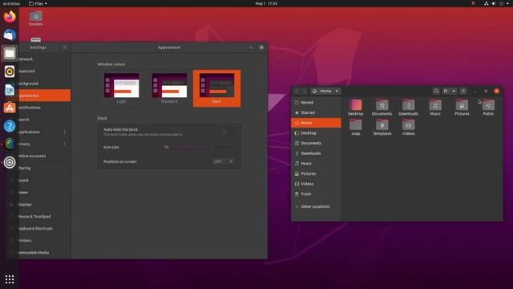Select Music in Files sidebar
The height and width of the screenshot is (289, 513).
coord(316,163)
